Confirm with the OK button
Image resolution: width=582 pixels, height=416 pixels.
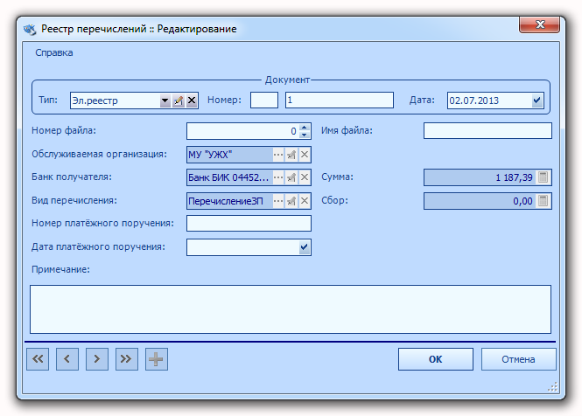pyautogui.click(x=436, y=359)
